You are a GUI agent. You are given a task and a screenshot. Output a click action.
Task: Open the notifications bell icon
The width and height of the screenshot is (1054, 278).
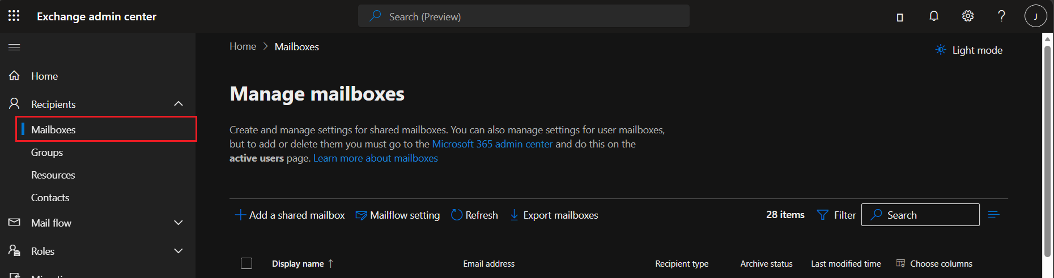[934, 16]
